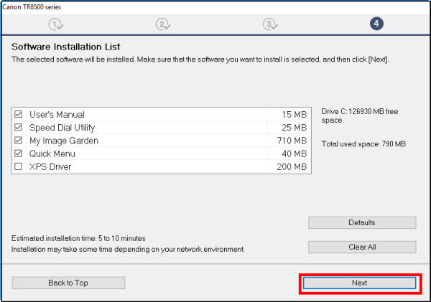Click the Total used space: 790 MB text
Screen dimensions: 431x302
pos(363,144)
